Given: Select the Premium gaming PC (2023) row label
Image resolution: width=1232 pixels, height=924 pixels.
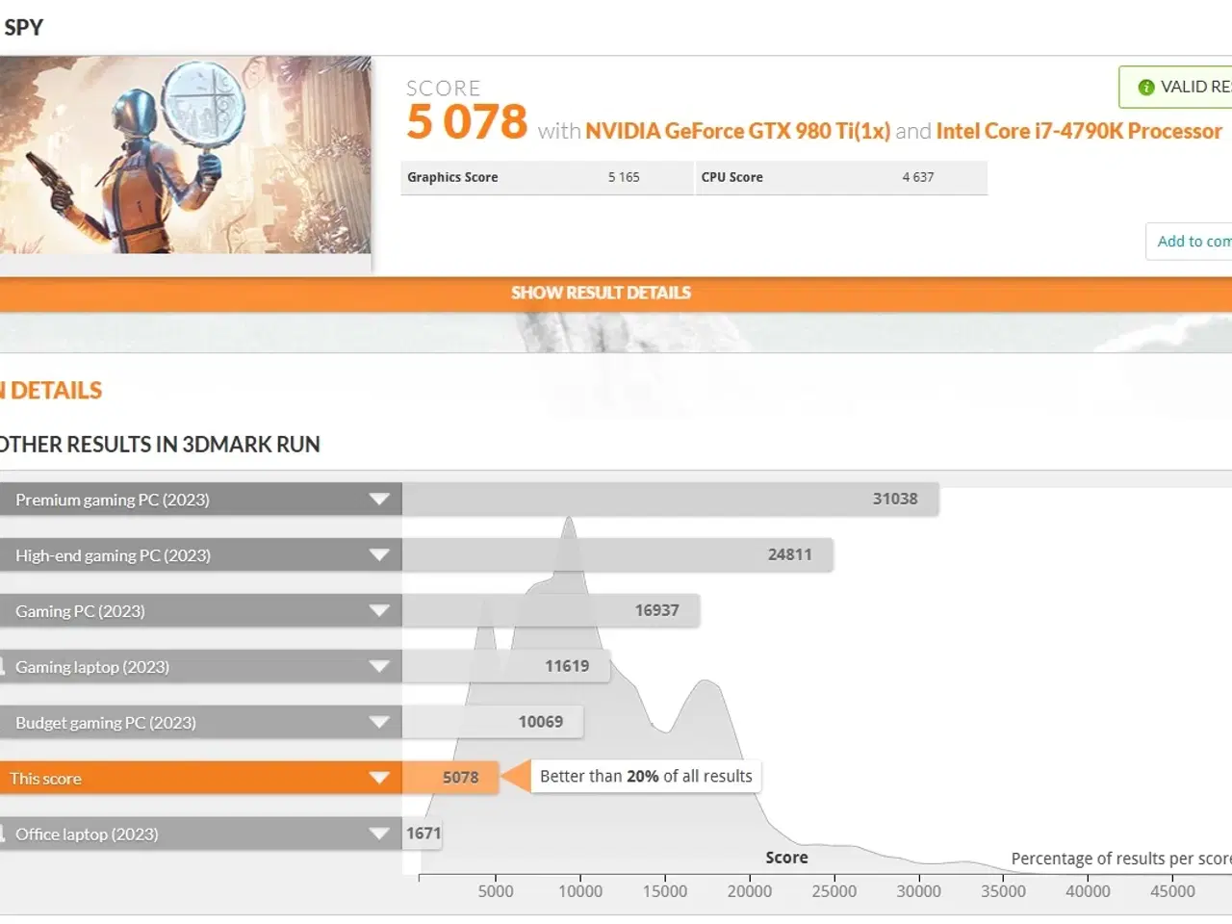Looking at the screenshot, I should click(112, 500).
